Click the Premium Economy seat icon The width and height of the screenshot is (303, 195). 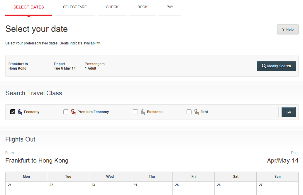point(73,112)
